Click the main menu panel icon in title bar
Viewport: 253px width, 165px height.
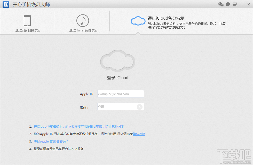click(235, 4)
